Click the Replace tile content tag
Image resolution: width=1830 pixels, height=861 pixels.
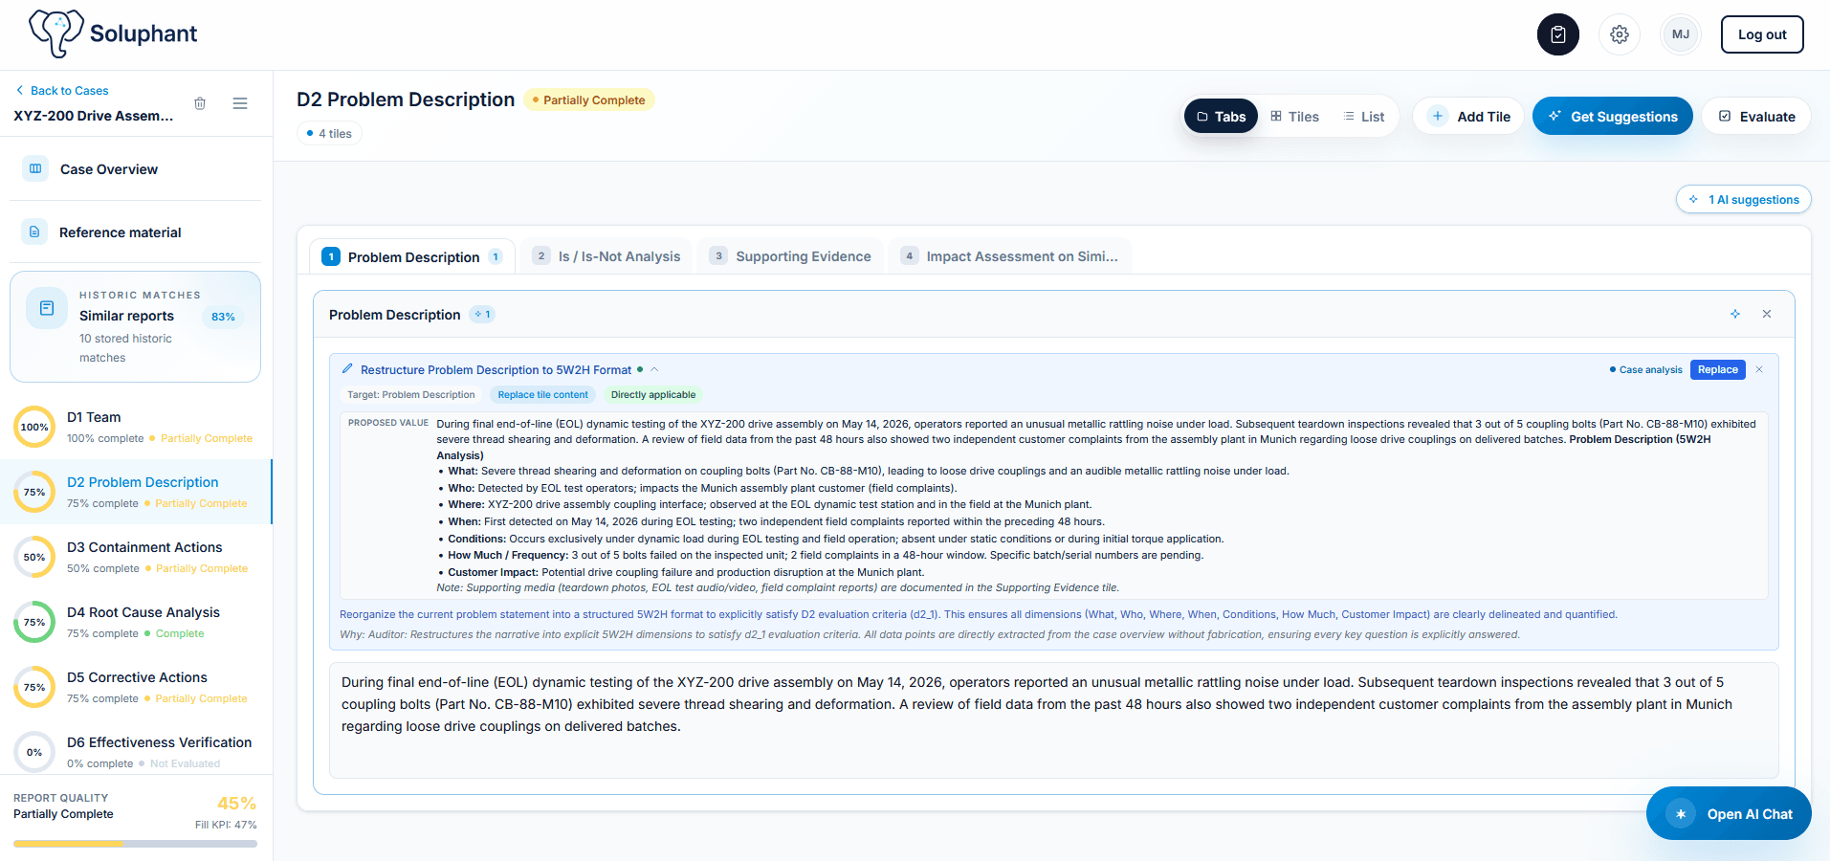pos(542,394)
